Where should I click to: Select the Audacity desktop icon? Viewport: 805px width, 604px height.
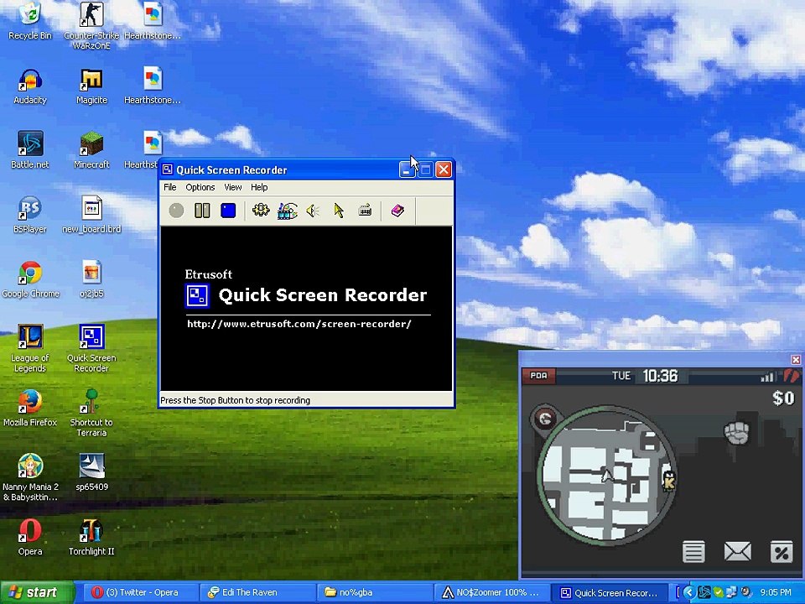point(30,86)
